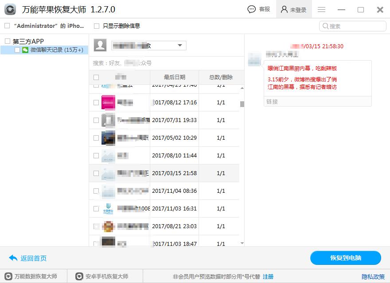The image size is (390, 283).
Task: Sort by 最后日期 column header
Action: [x=174, y=77]
